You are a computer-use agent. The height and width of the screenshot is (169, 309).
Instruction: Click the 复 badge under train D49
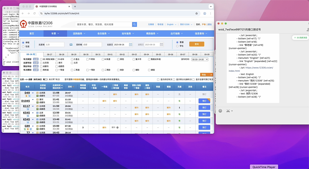[26, 96]
